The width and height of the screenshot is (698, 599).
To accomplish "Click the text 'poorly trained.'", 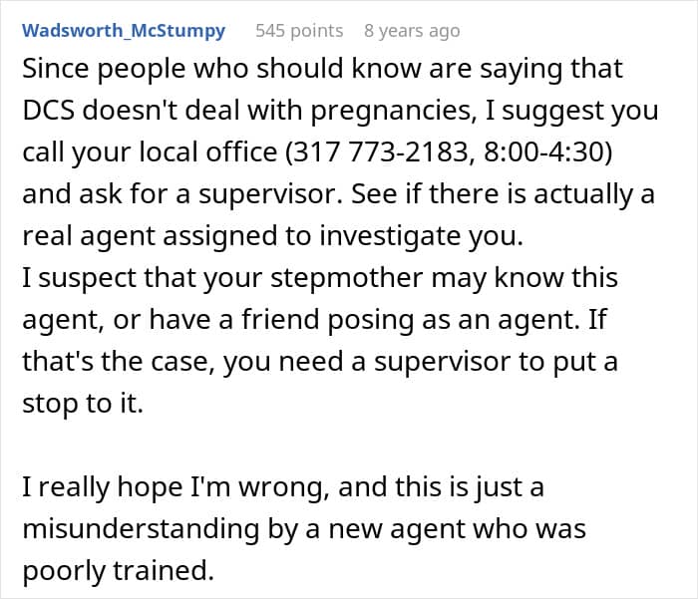I will pyautogui.click(x=119, y=570).
